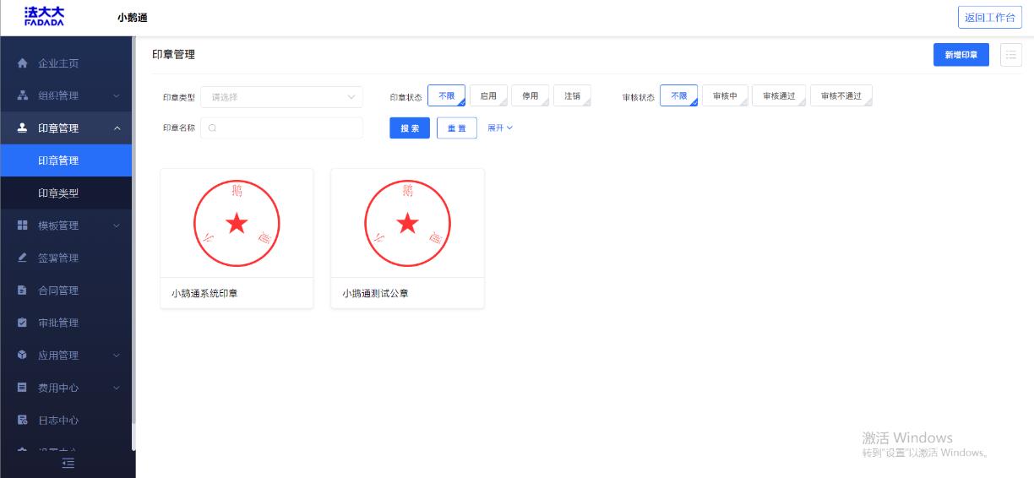Switch to list view icon

pos(1010,55)
